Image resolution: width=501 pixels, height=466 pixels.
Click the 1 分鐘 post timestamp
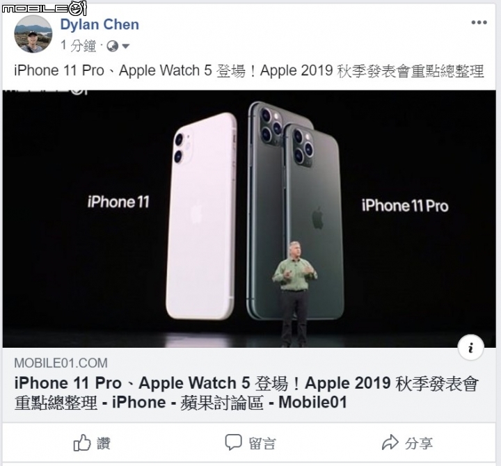(78, 46)
